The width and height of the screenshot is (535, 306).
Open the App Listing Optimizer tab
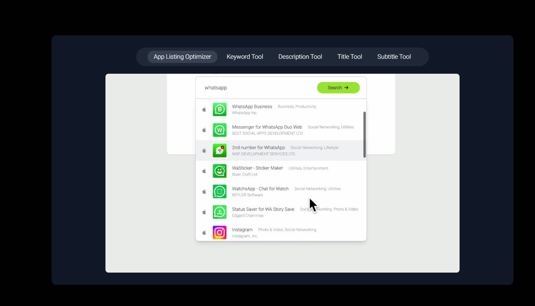pyautogui.click(x=182, y=57)
